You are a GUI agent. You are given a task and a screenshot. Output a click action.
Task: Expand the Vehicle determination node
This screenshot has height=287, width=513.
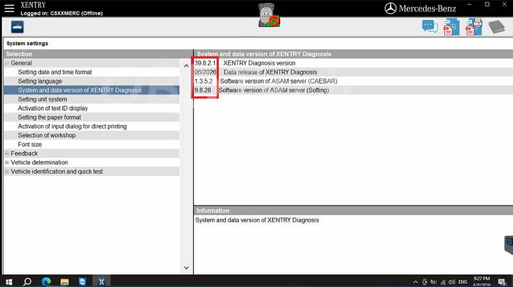7,162
